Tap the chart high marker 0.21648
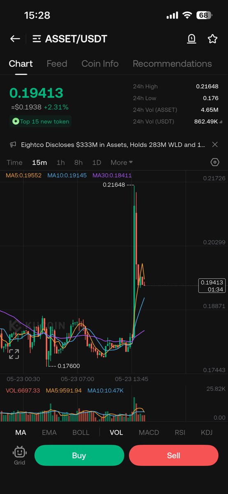 (x=115, y=186)
